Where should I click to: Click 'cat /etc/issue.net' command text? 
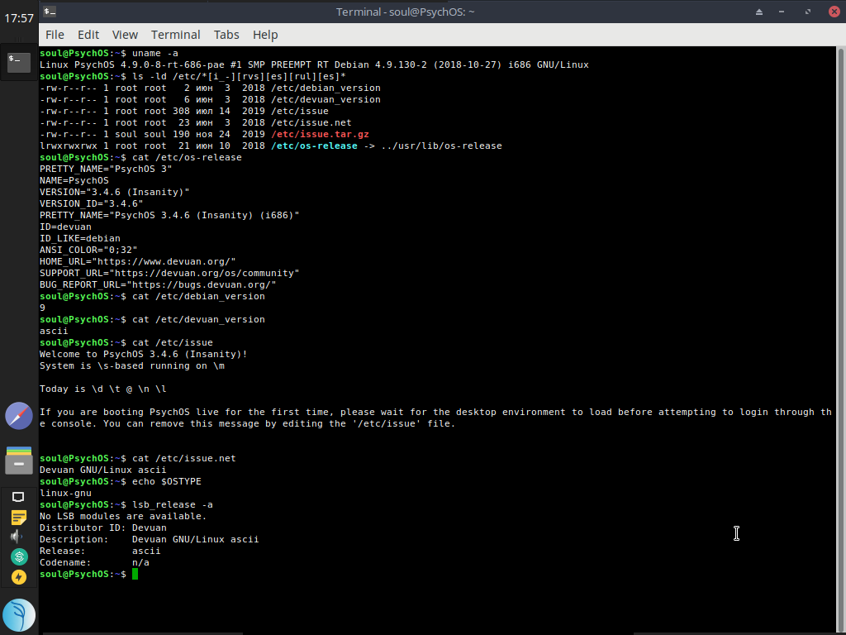(x=184, y=458)
